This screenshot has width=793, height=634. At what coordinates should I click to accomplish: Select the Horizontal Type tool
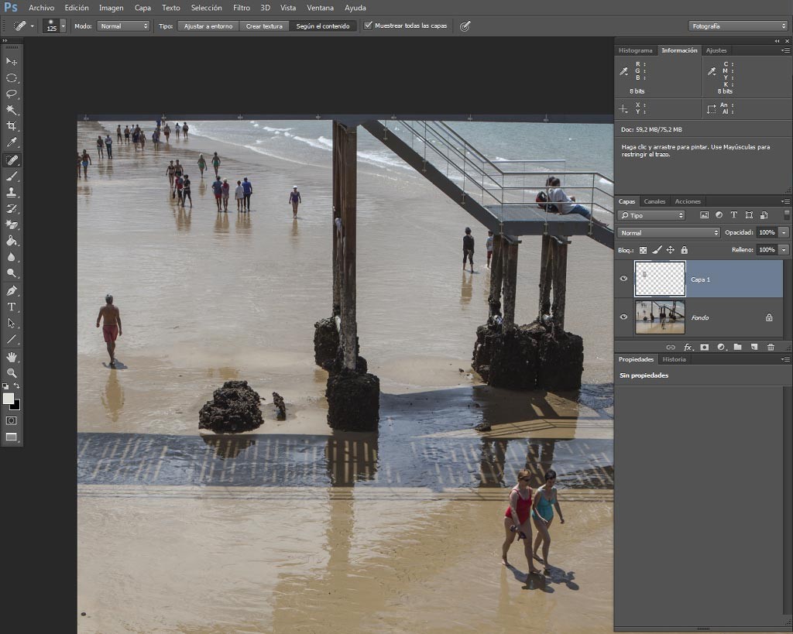(12, 307)
